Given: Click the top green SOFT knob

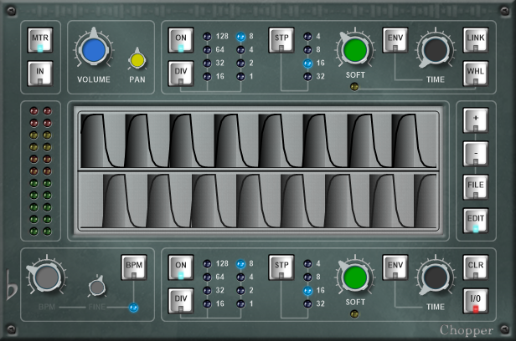Looking at the screenshot, I should [354, 51].
